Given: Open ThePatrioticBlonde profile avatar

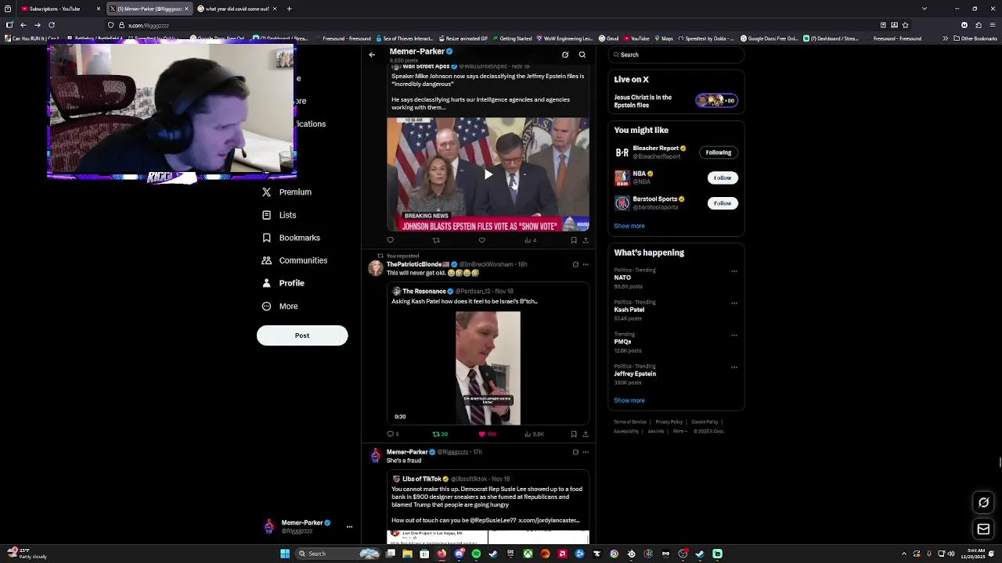Looking at the screenshot, I should click(x=376, y=268).
